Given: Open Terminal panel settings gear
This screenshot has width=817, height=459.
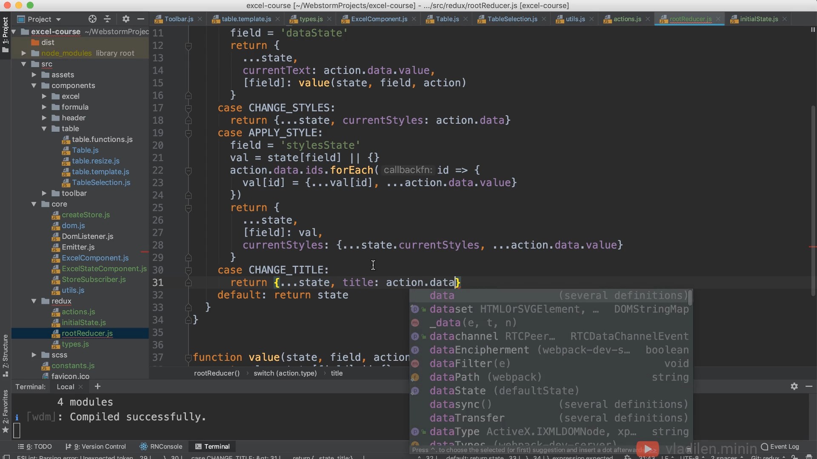Looking at the screenshot, I should (x=794, y=386).
